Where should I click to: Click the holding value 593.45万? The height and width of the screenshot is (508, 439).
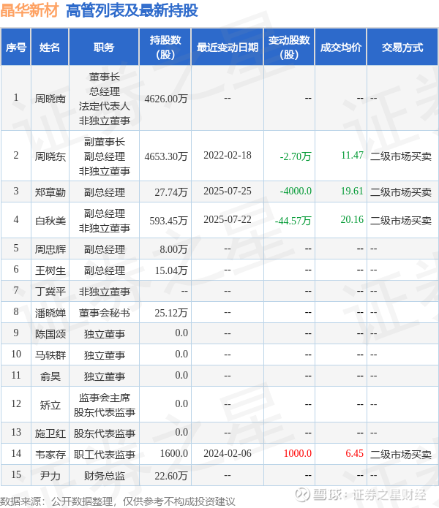[x=168, y=221]
